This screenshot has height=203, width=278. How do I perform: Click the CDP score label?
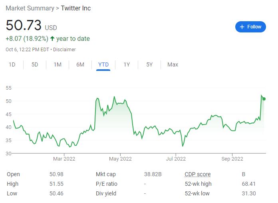(197, 174)
